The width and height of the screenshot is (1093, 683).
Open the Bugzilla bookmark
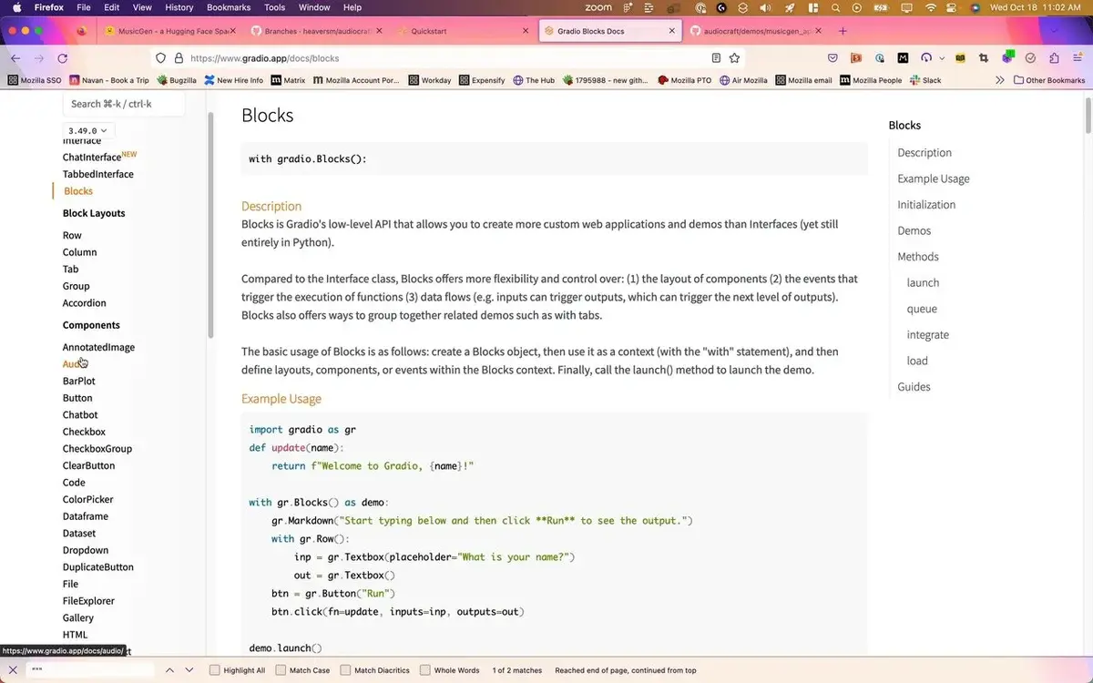[x=176, y=80]
